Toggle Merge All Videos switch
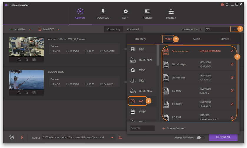Viewport: 247px width, 148px height. coord(201,137)
